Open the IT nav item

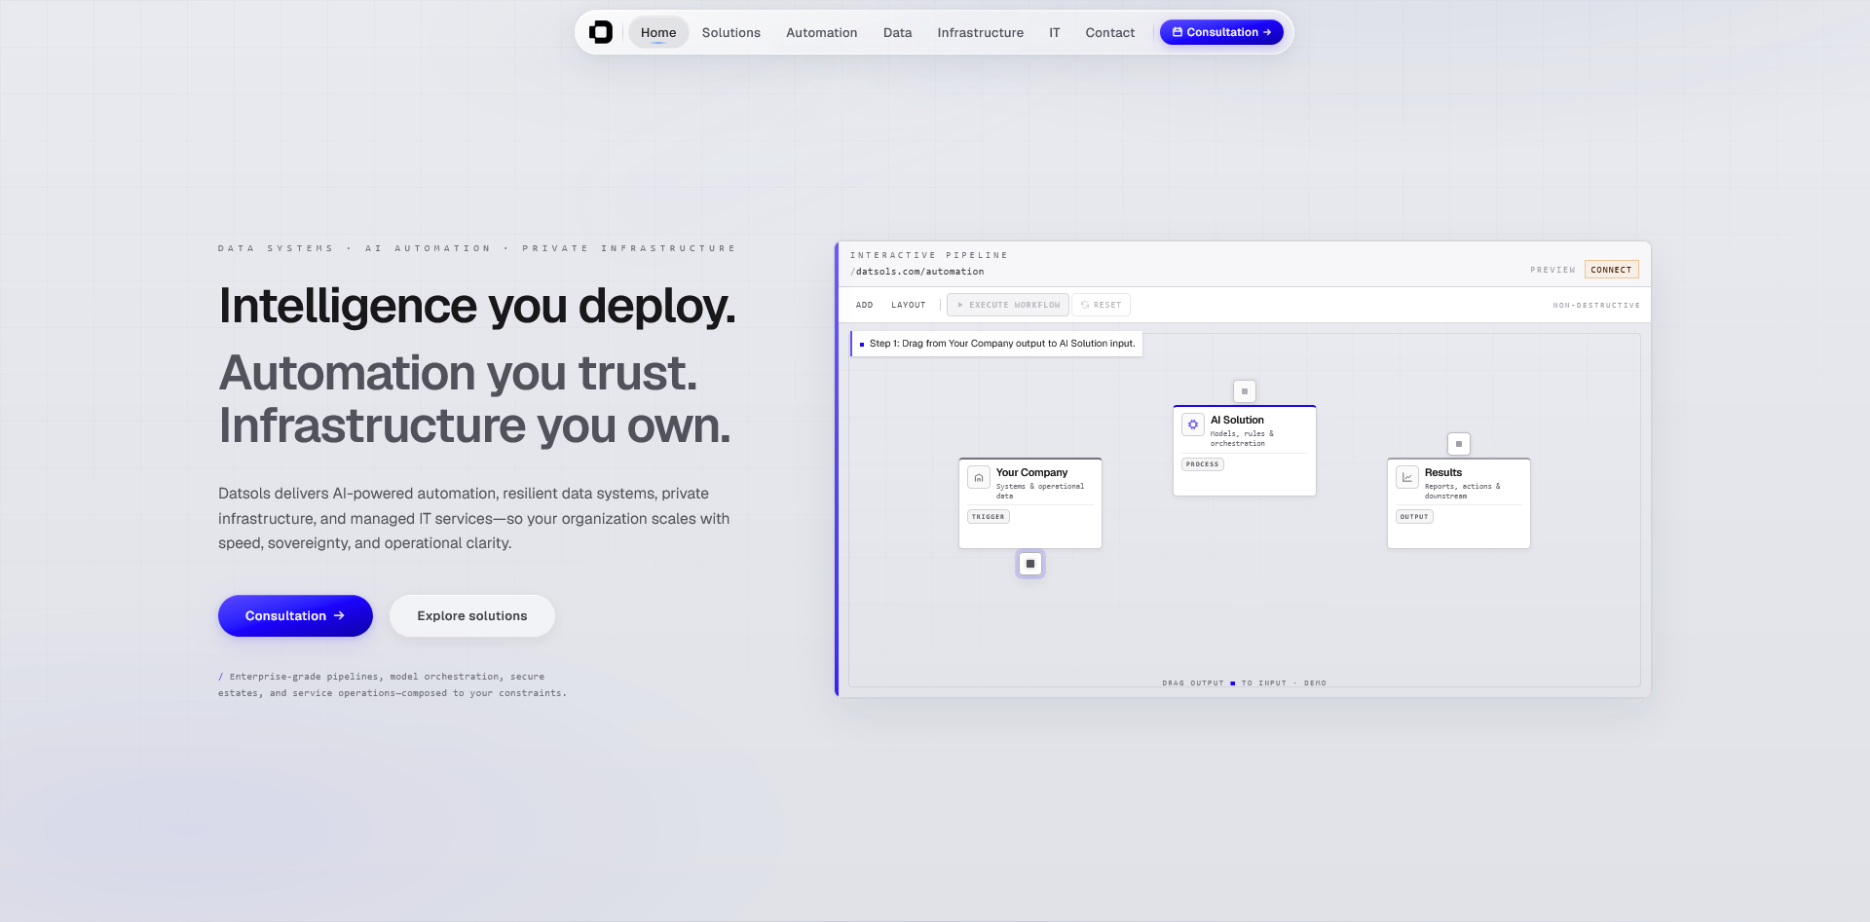(x=1054, y=32)
